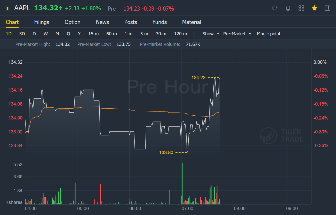Click the 0.00% percent axis label
The image size is (336, 215).
coord(320,62)
